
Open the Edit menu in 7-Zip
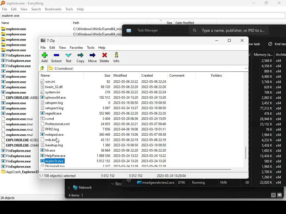[52, 47]
